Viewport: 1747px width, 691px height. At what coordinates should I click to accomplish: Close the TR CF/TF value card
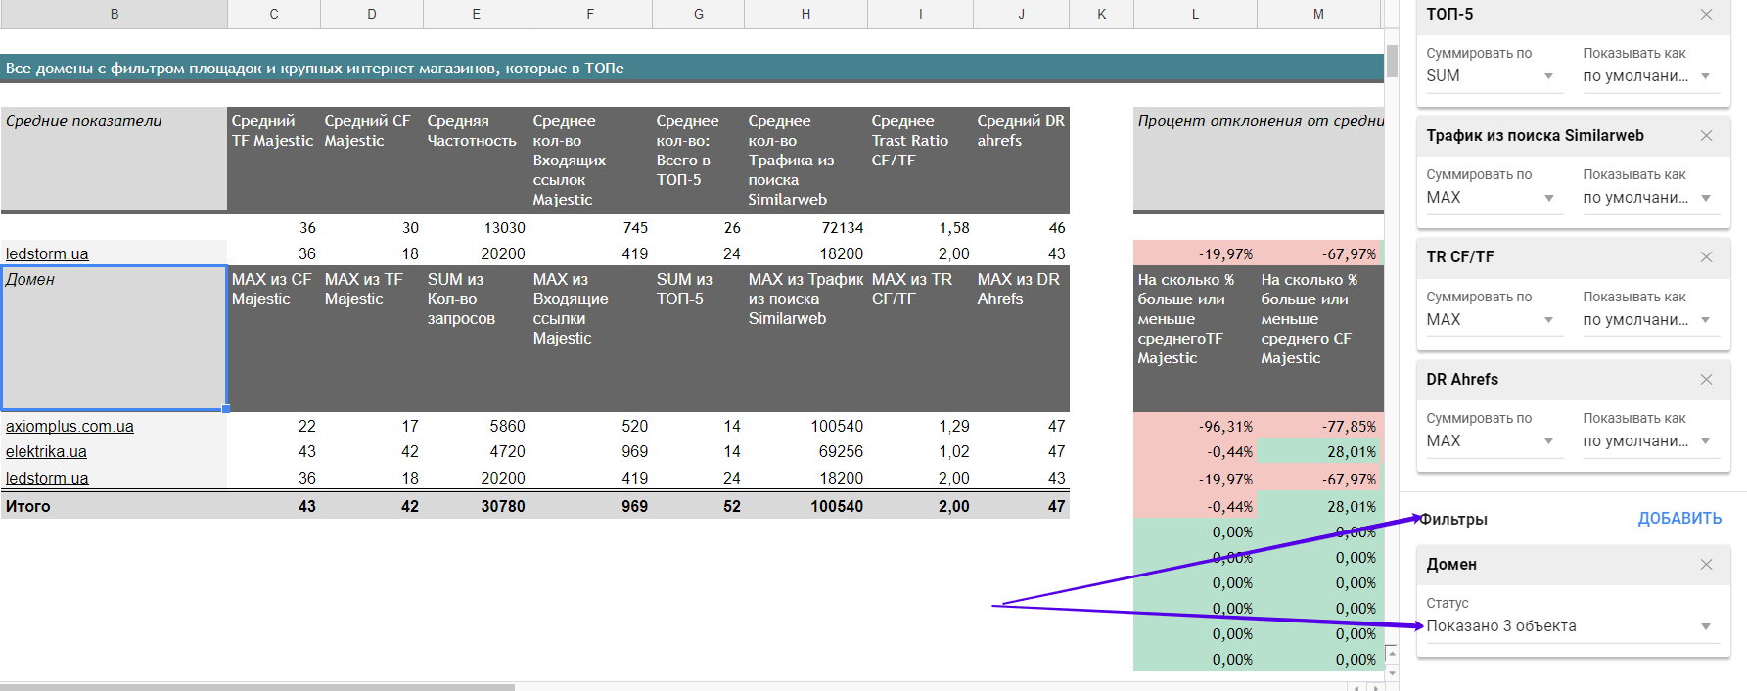1706,257
